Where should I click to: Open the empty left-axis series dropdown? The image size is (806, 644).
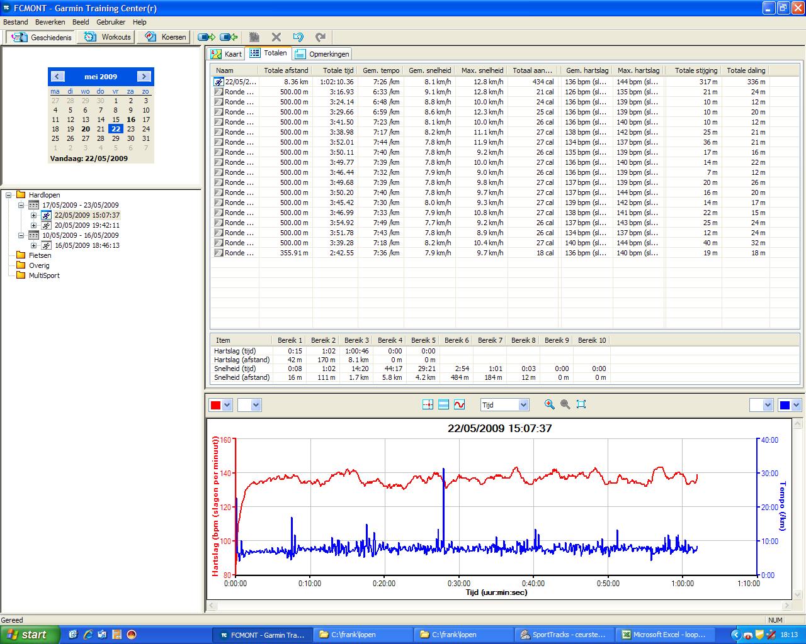tap(256, 405)
